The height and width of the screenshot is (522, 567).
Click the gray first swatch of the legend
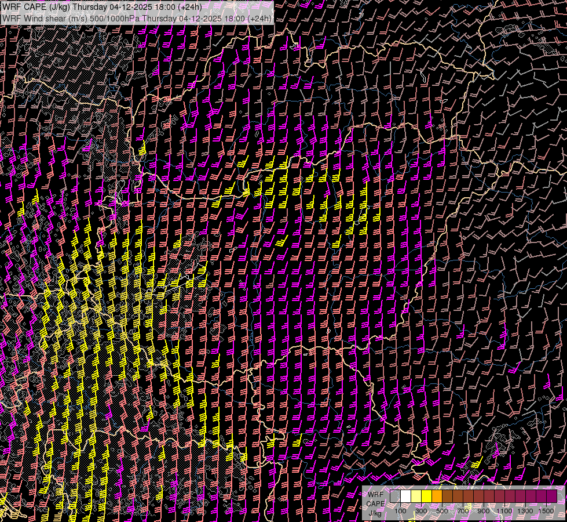395,496
